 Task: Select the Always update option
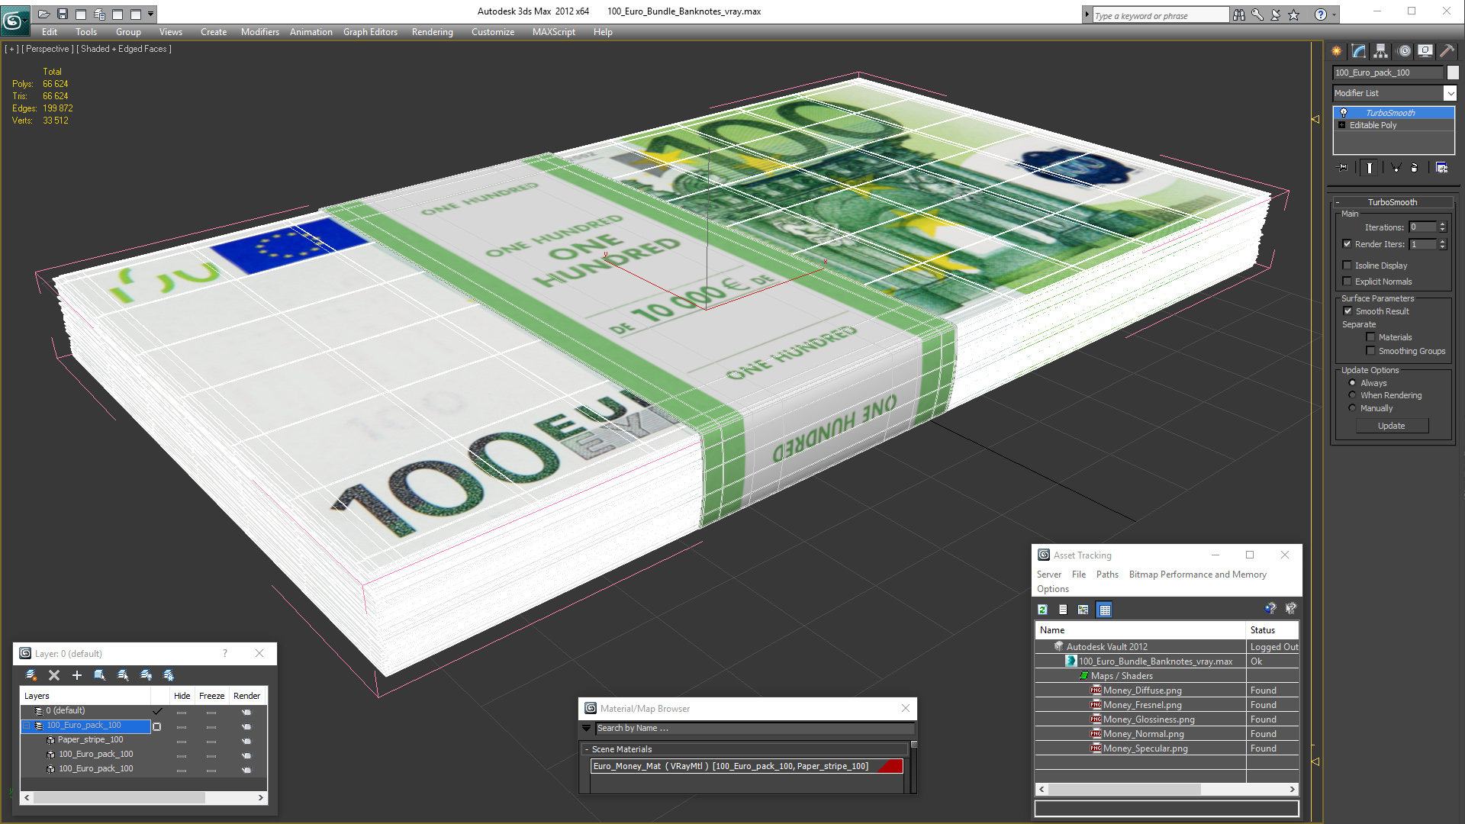pyautogui.click(x=1353, y=383)
